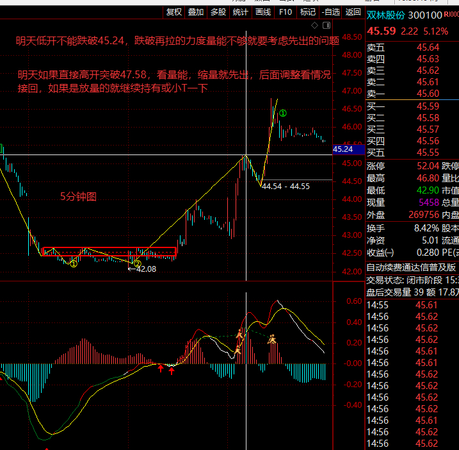Click the 5.12% change percentage

point(435,31)
